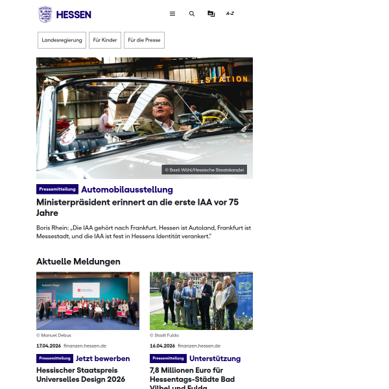Open Hessischer Staatspreis Universelles Design 2026 article
The height and width of the screenshot is (389, 389).
click(x=80, y=375)
